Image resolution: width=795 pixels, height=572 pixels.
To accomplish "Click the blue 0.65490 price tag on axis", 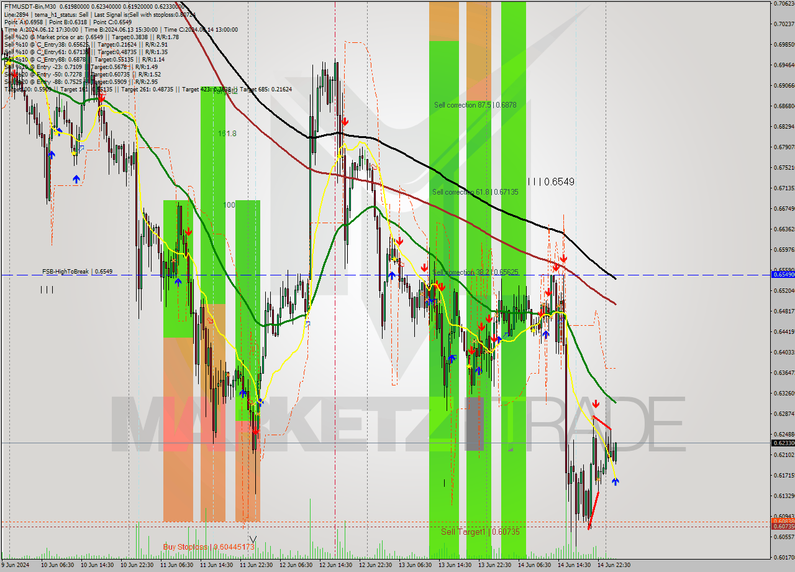I will pos(783,274).
